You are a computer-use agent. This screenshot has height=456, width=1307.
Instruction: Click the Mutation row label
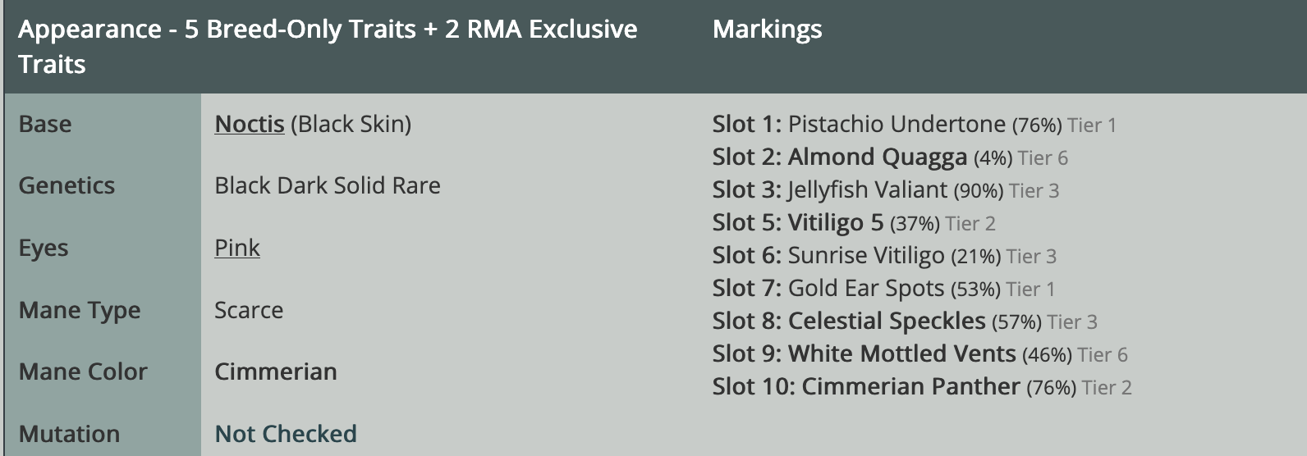coord(69,433)
